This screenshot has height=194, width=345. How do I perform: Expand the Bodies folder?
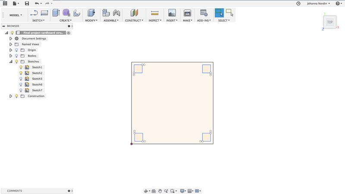coord(10,56)
